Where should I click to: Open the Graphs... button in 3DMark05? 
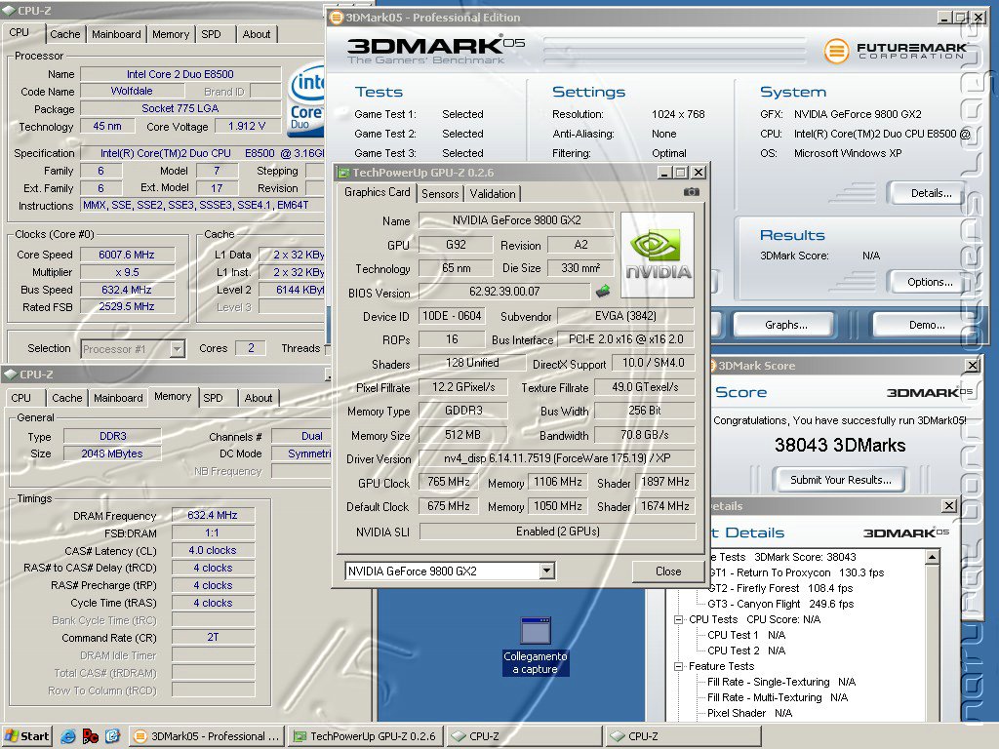click(785, 325)
